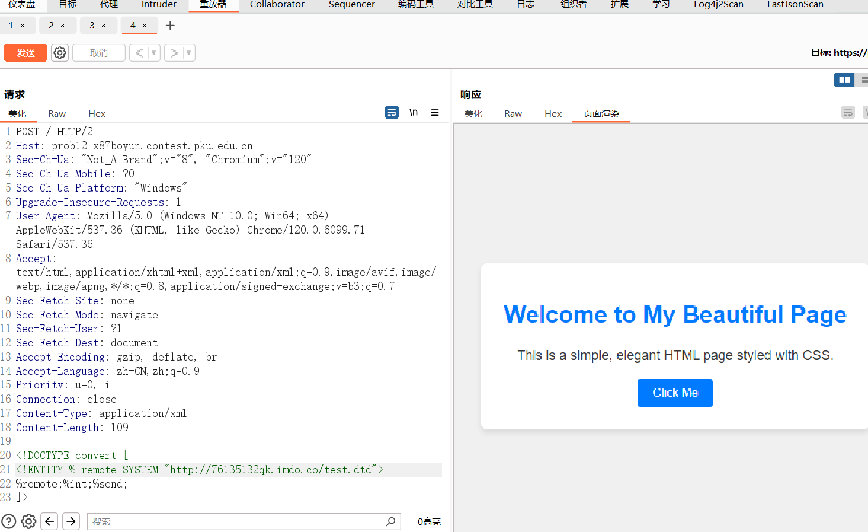
Task: Open history dropdown beside forward arrow
Action: point(189,53)
